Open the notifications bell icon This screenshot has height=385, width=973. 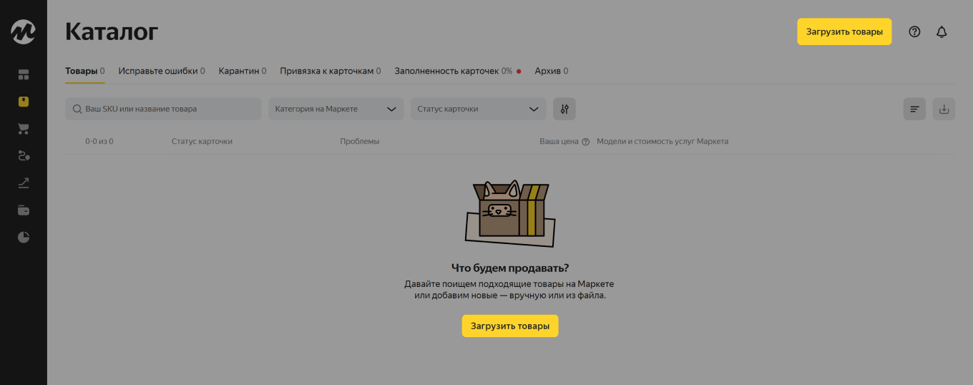click(x=942, y=31)
